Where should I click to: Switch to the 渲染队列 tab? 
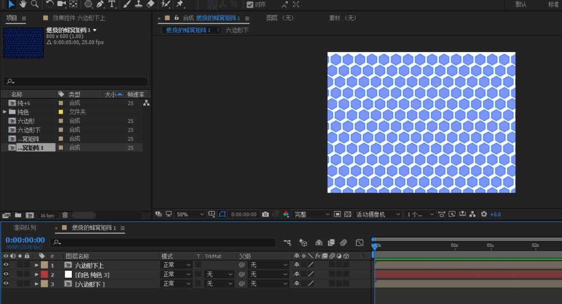coord(25,228)
